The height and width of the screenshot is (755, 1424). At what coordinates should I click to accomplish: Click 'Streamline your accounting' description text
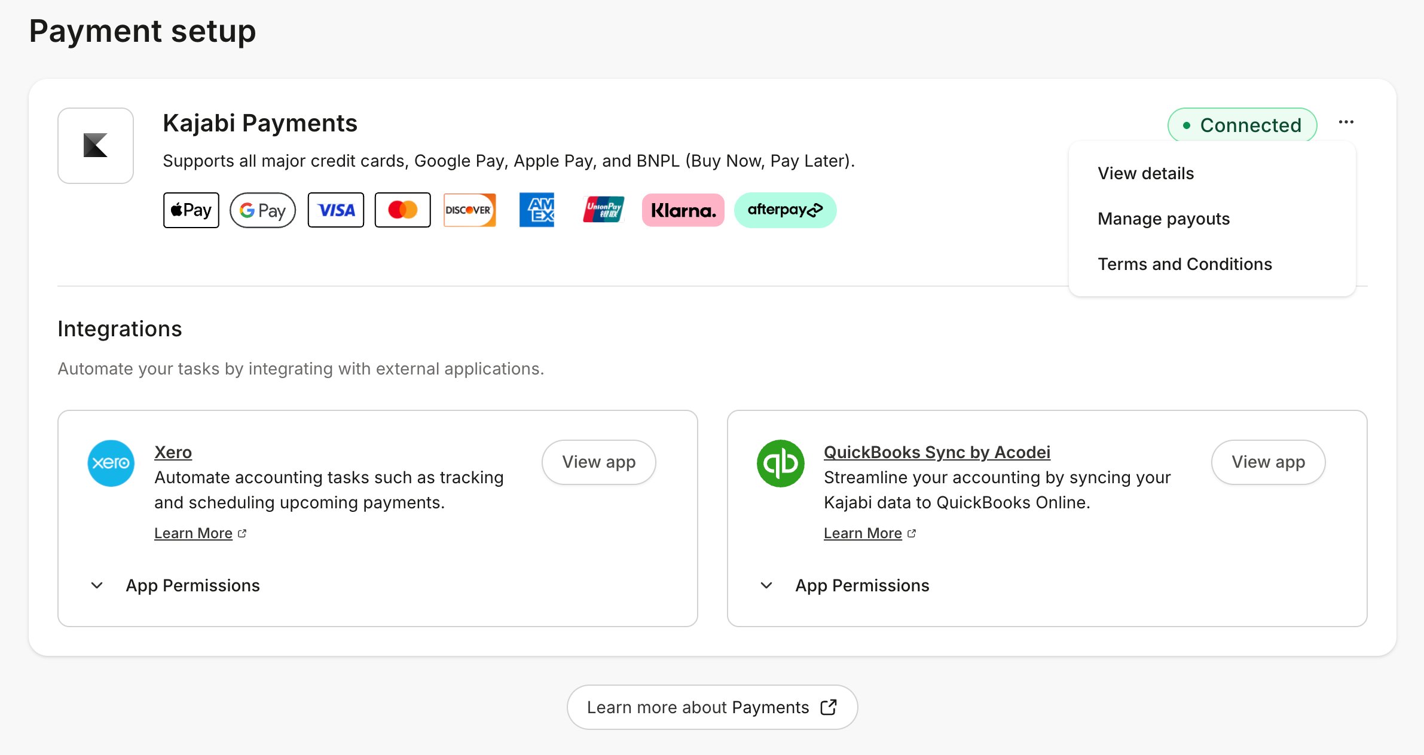pyautogui.click(x=998, y=490)
